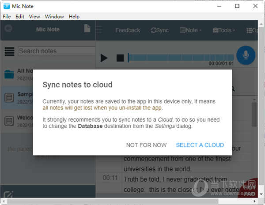Image resolution: width=265 pixels, height=205 pixels.
Task: Stop the audio playback
Action: pos(120,58)
